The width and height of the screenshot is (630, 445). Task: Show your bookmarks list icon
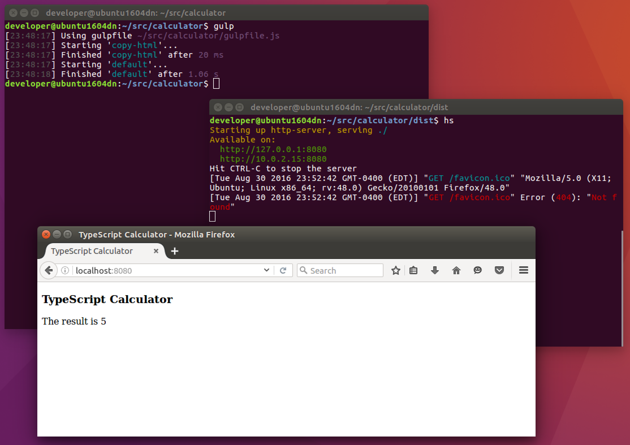pyautogui.click(x=413, y=271)
